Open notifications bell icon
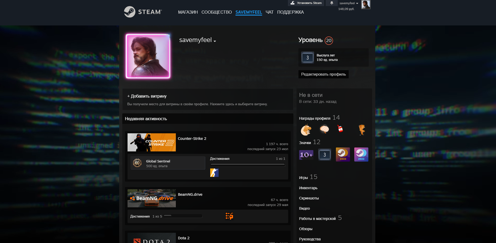 click(332, 3)
